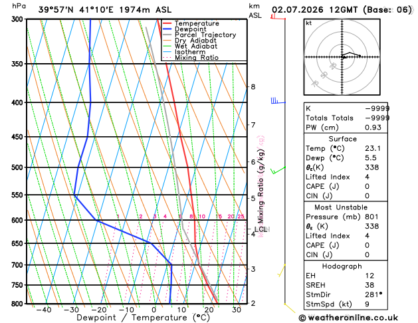This screenshot has width=418, height=323.
Task: Click the Surface Lifted Index value 4
Action: pos(367,177)
